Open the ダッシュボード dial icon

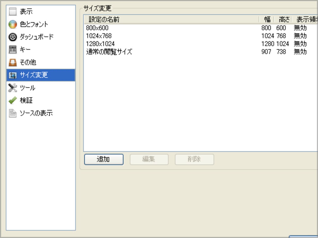pyautogui.click(x=12, y=37)
